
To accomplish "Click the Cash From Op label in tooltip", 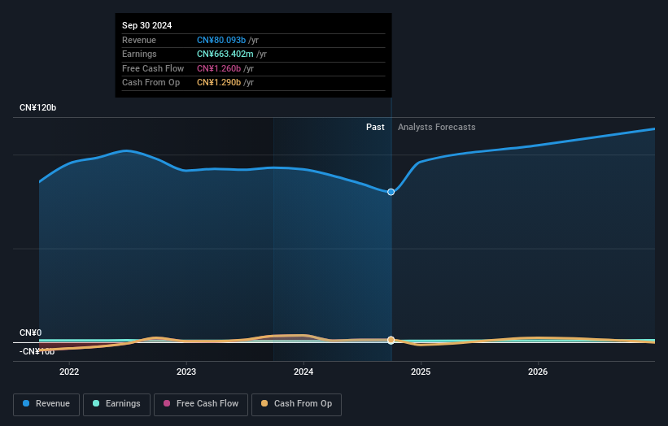I will coord(151,83).
